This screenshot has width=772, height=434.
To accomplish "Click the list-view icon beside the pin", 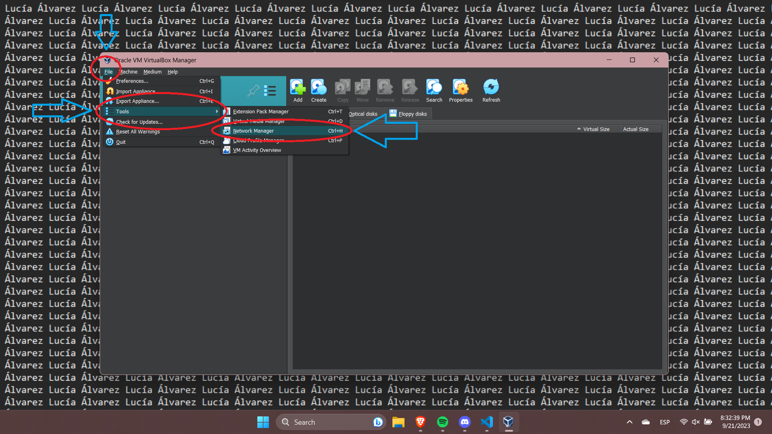I will 270,91.
